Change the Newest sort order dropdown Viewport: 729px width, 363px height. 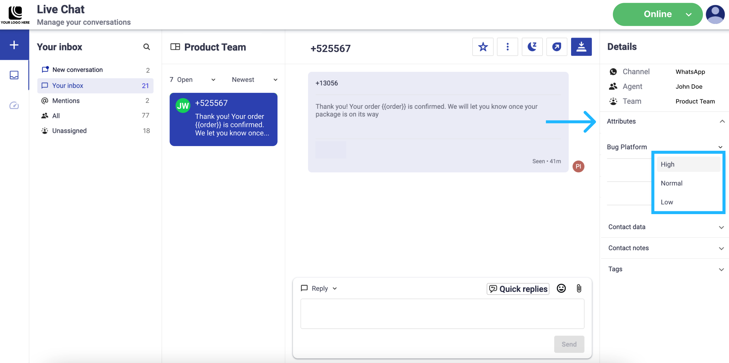pos(255,80)
